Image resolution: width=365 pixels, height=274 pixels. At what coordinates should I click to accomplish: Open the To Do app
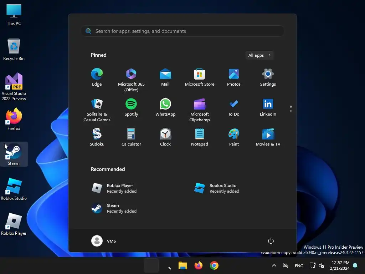234,107
